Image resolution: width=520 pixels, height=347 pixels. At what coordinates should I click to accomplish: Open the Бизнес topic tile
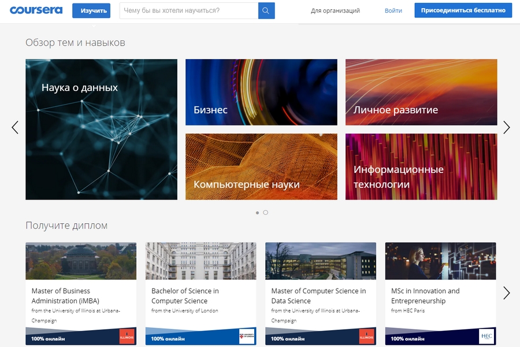coord(261,92)
